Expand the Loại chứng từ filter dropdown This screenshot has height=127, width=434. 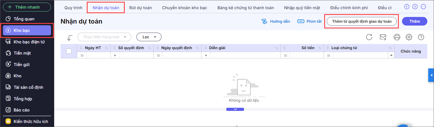(x=391, y=55)
